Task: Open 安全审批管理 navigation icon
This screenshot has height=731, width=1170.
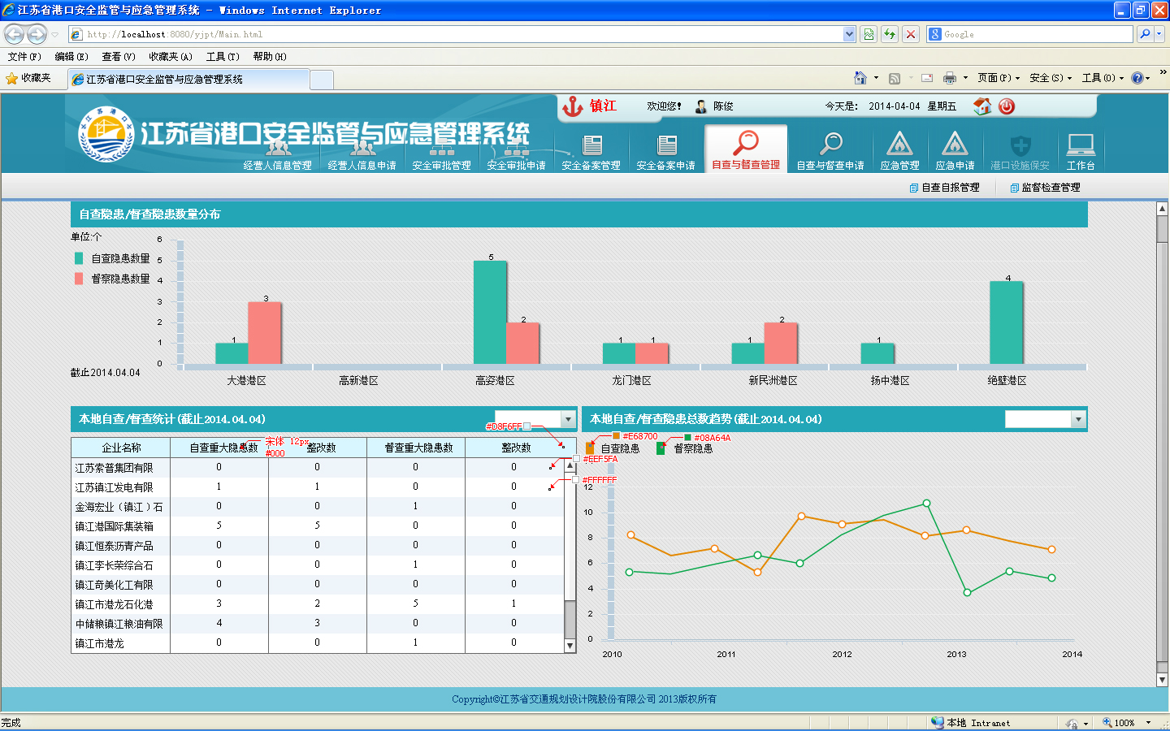Action: (441, 151)
